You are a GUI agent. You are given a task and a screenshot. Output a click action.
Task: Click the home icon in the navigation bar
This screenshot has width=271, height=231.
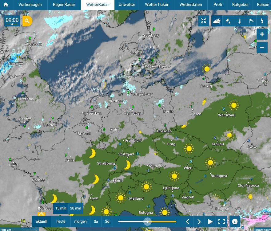point(6,5)
